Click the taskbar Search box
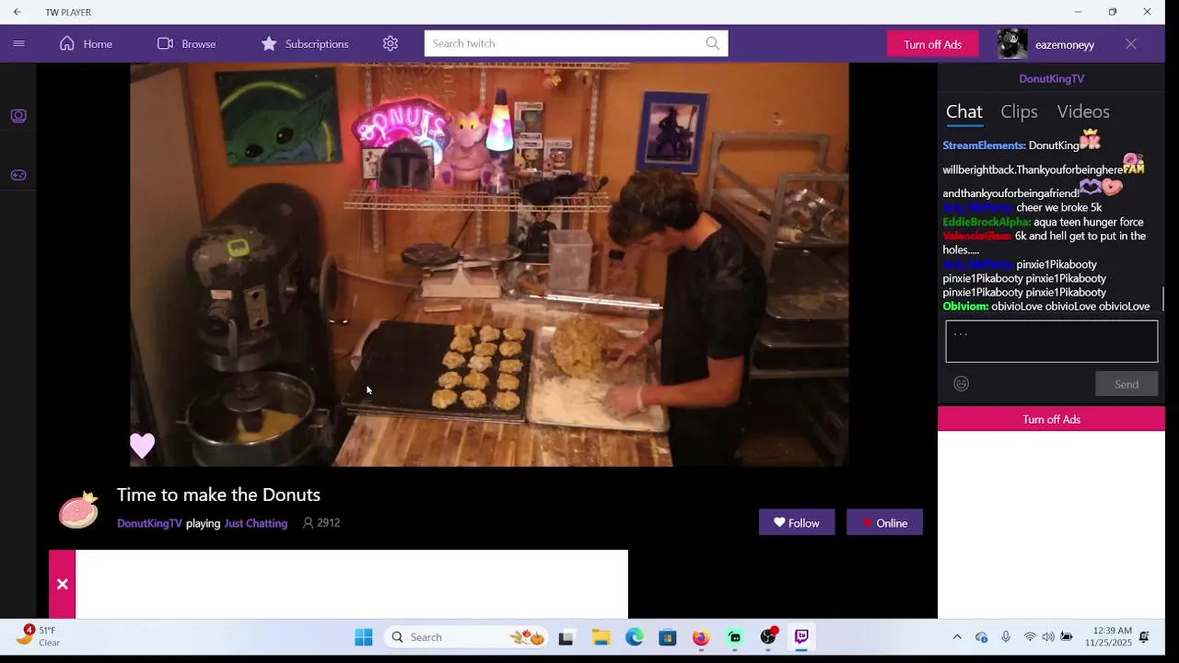Viewport: 1179px width, 663px height. tap(465, 637)
